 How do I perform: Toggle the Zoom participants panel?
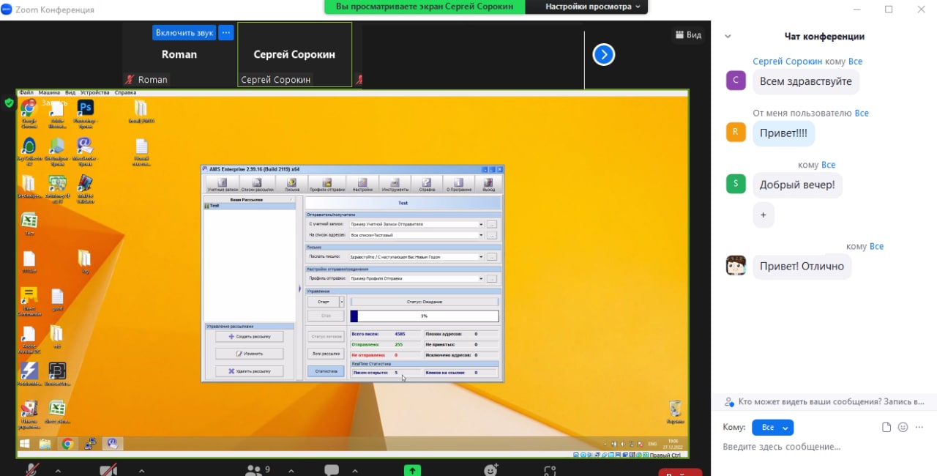(254, 469)
